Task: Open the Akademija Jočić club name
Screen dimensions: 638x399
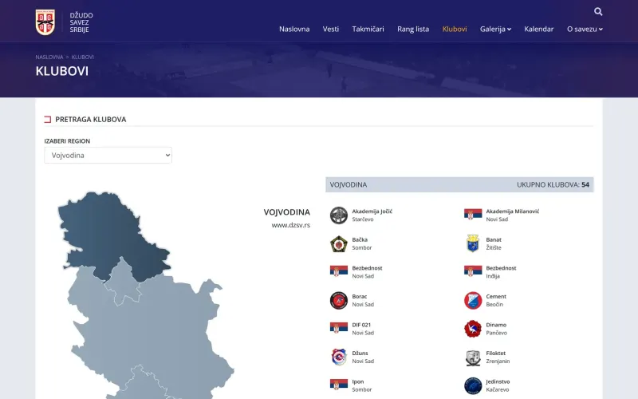Action: click(x=372, y=211)
